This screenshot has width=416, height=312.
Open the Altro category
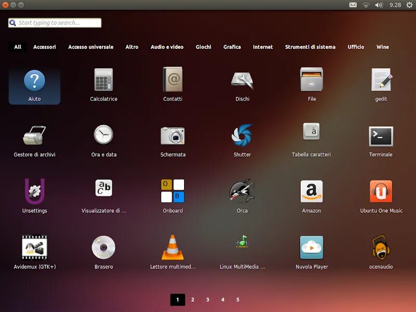[x=132, y=47]
